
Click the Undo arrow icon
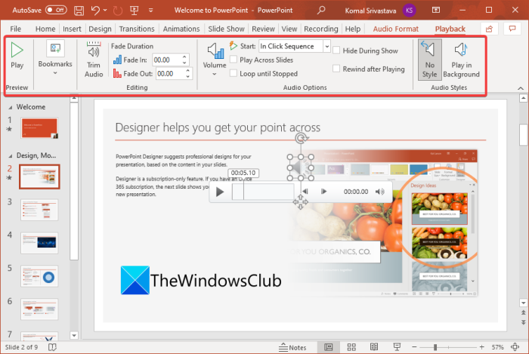click(x=95, y=11)
